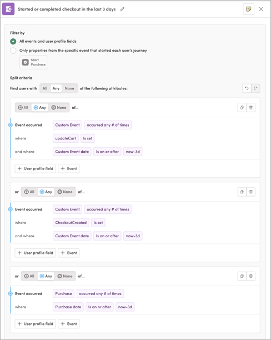Viewport: 271px width, 340px height.
Task: Click the purple split node icon
Action: [x=8, y=9]
